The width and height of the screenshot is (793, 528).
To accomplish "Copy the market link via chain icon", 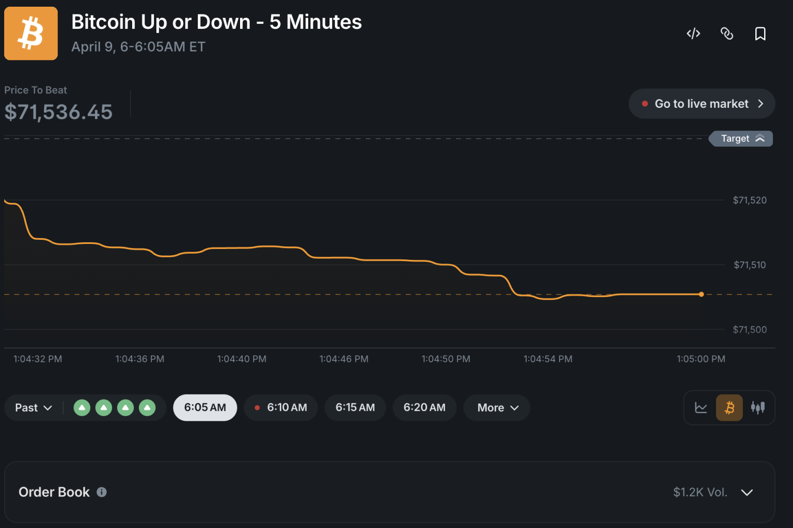I will pyautogui.click(x=727, y=33).
